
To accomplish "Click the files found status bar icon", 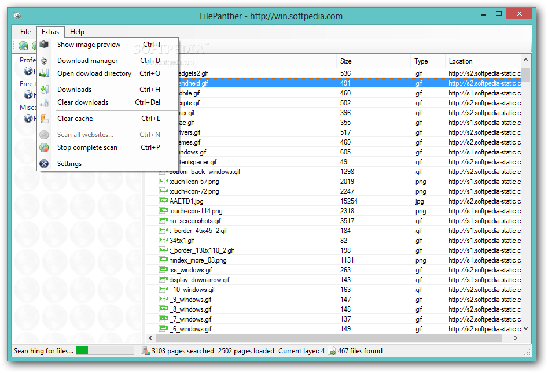I will point(332,350).
